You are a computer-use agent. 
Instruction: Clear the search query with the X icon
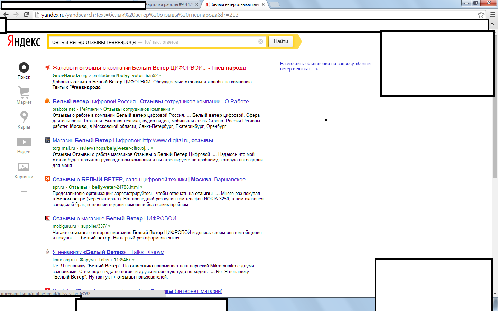261,41
